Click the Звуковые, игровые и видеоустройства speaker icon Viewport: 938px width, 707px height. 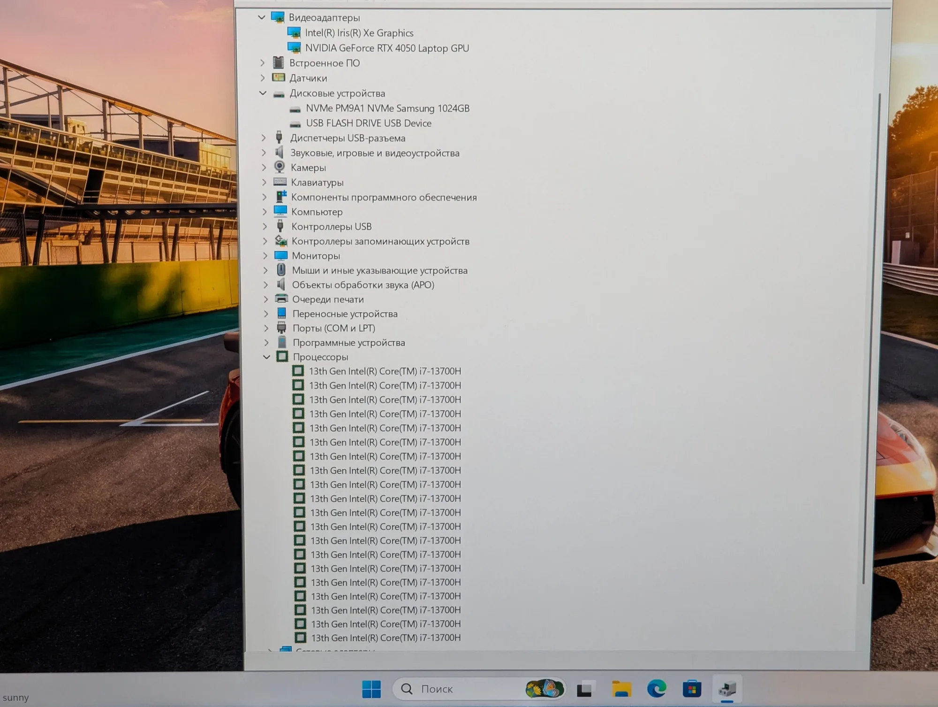point(280,153)
